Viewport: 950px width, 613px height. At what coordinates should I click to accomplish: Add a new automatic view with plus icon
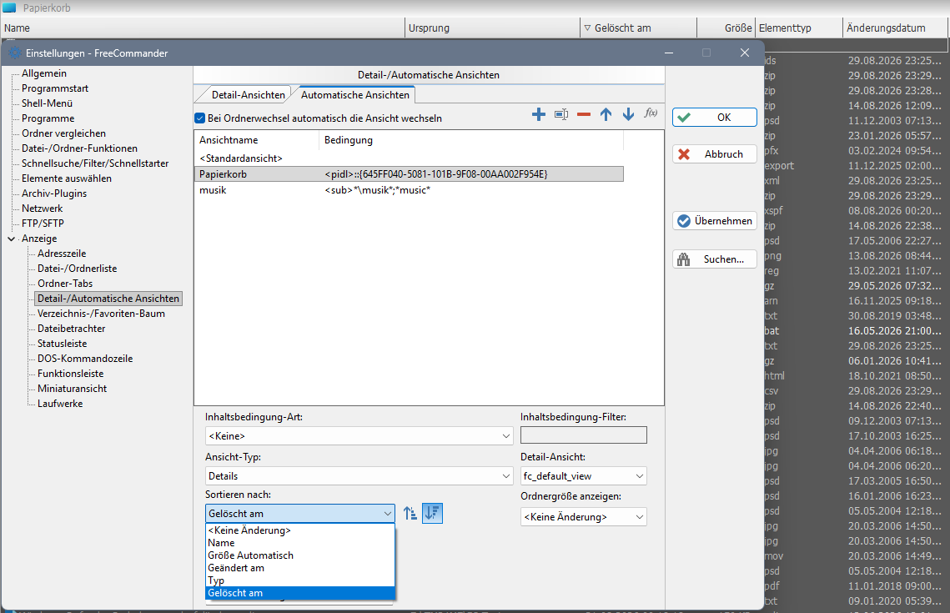coord(539,114)
